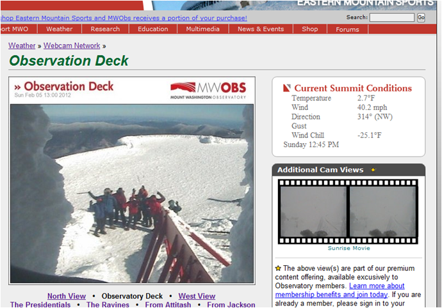The width and height of the screenshot is (442, 308).
Task: Go to News & Events
Action: click(261, 29)
